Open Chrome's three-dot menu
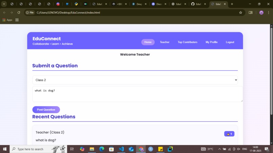Image resolution: width=273 pixels, height=153 pixels. tap(269, 12)
